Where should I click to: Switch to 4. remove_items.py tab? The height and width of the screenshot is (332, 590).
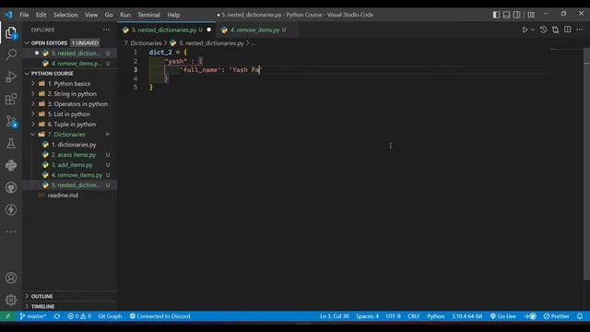click(258, 30)
